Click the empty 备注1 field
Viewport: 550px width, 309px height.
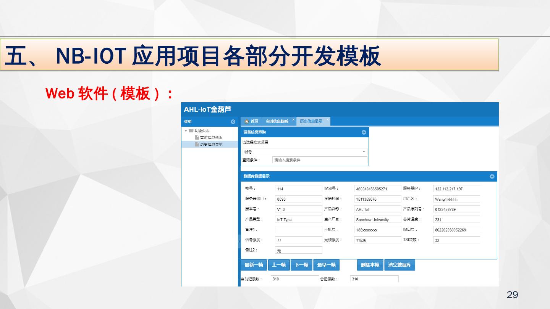pyautogui.click(x=299, y=230)
